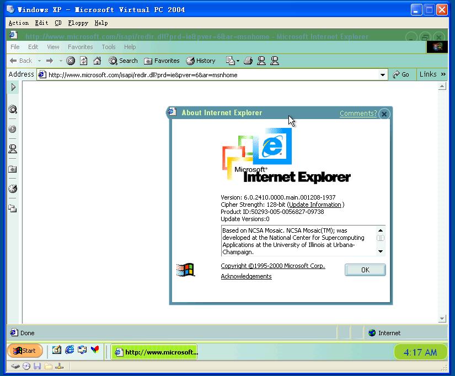Image resolution: width=455 pixels, height=376 pixels.
Task: Click the Comments? link in the About dialog
Action: click(x=358, y=114)
